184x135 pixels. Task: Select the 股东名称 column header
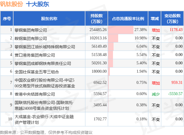click(49, 18)
